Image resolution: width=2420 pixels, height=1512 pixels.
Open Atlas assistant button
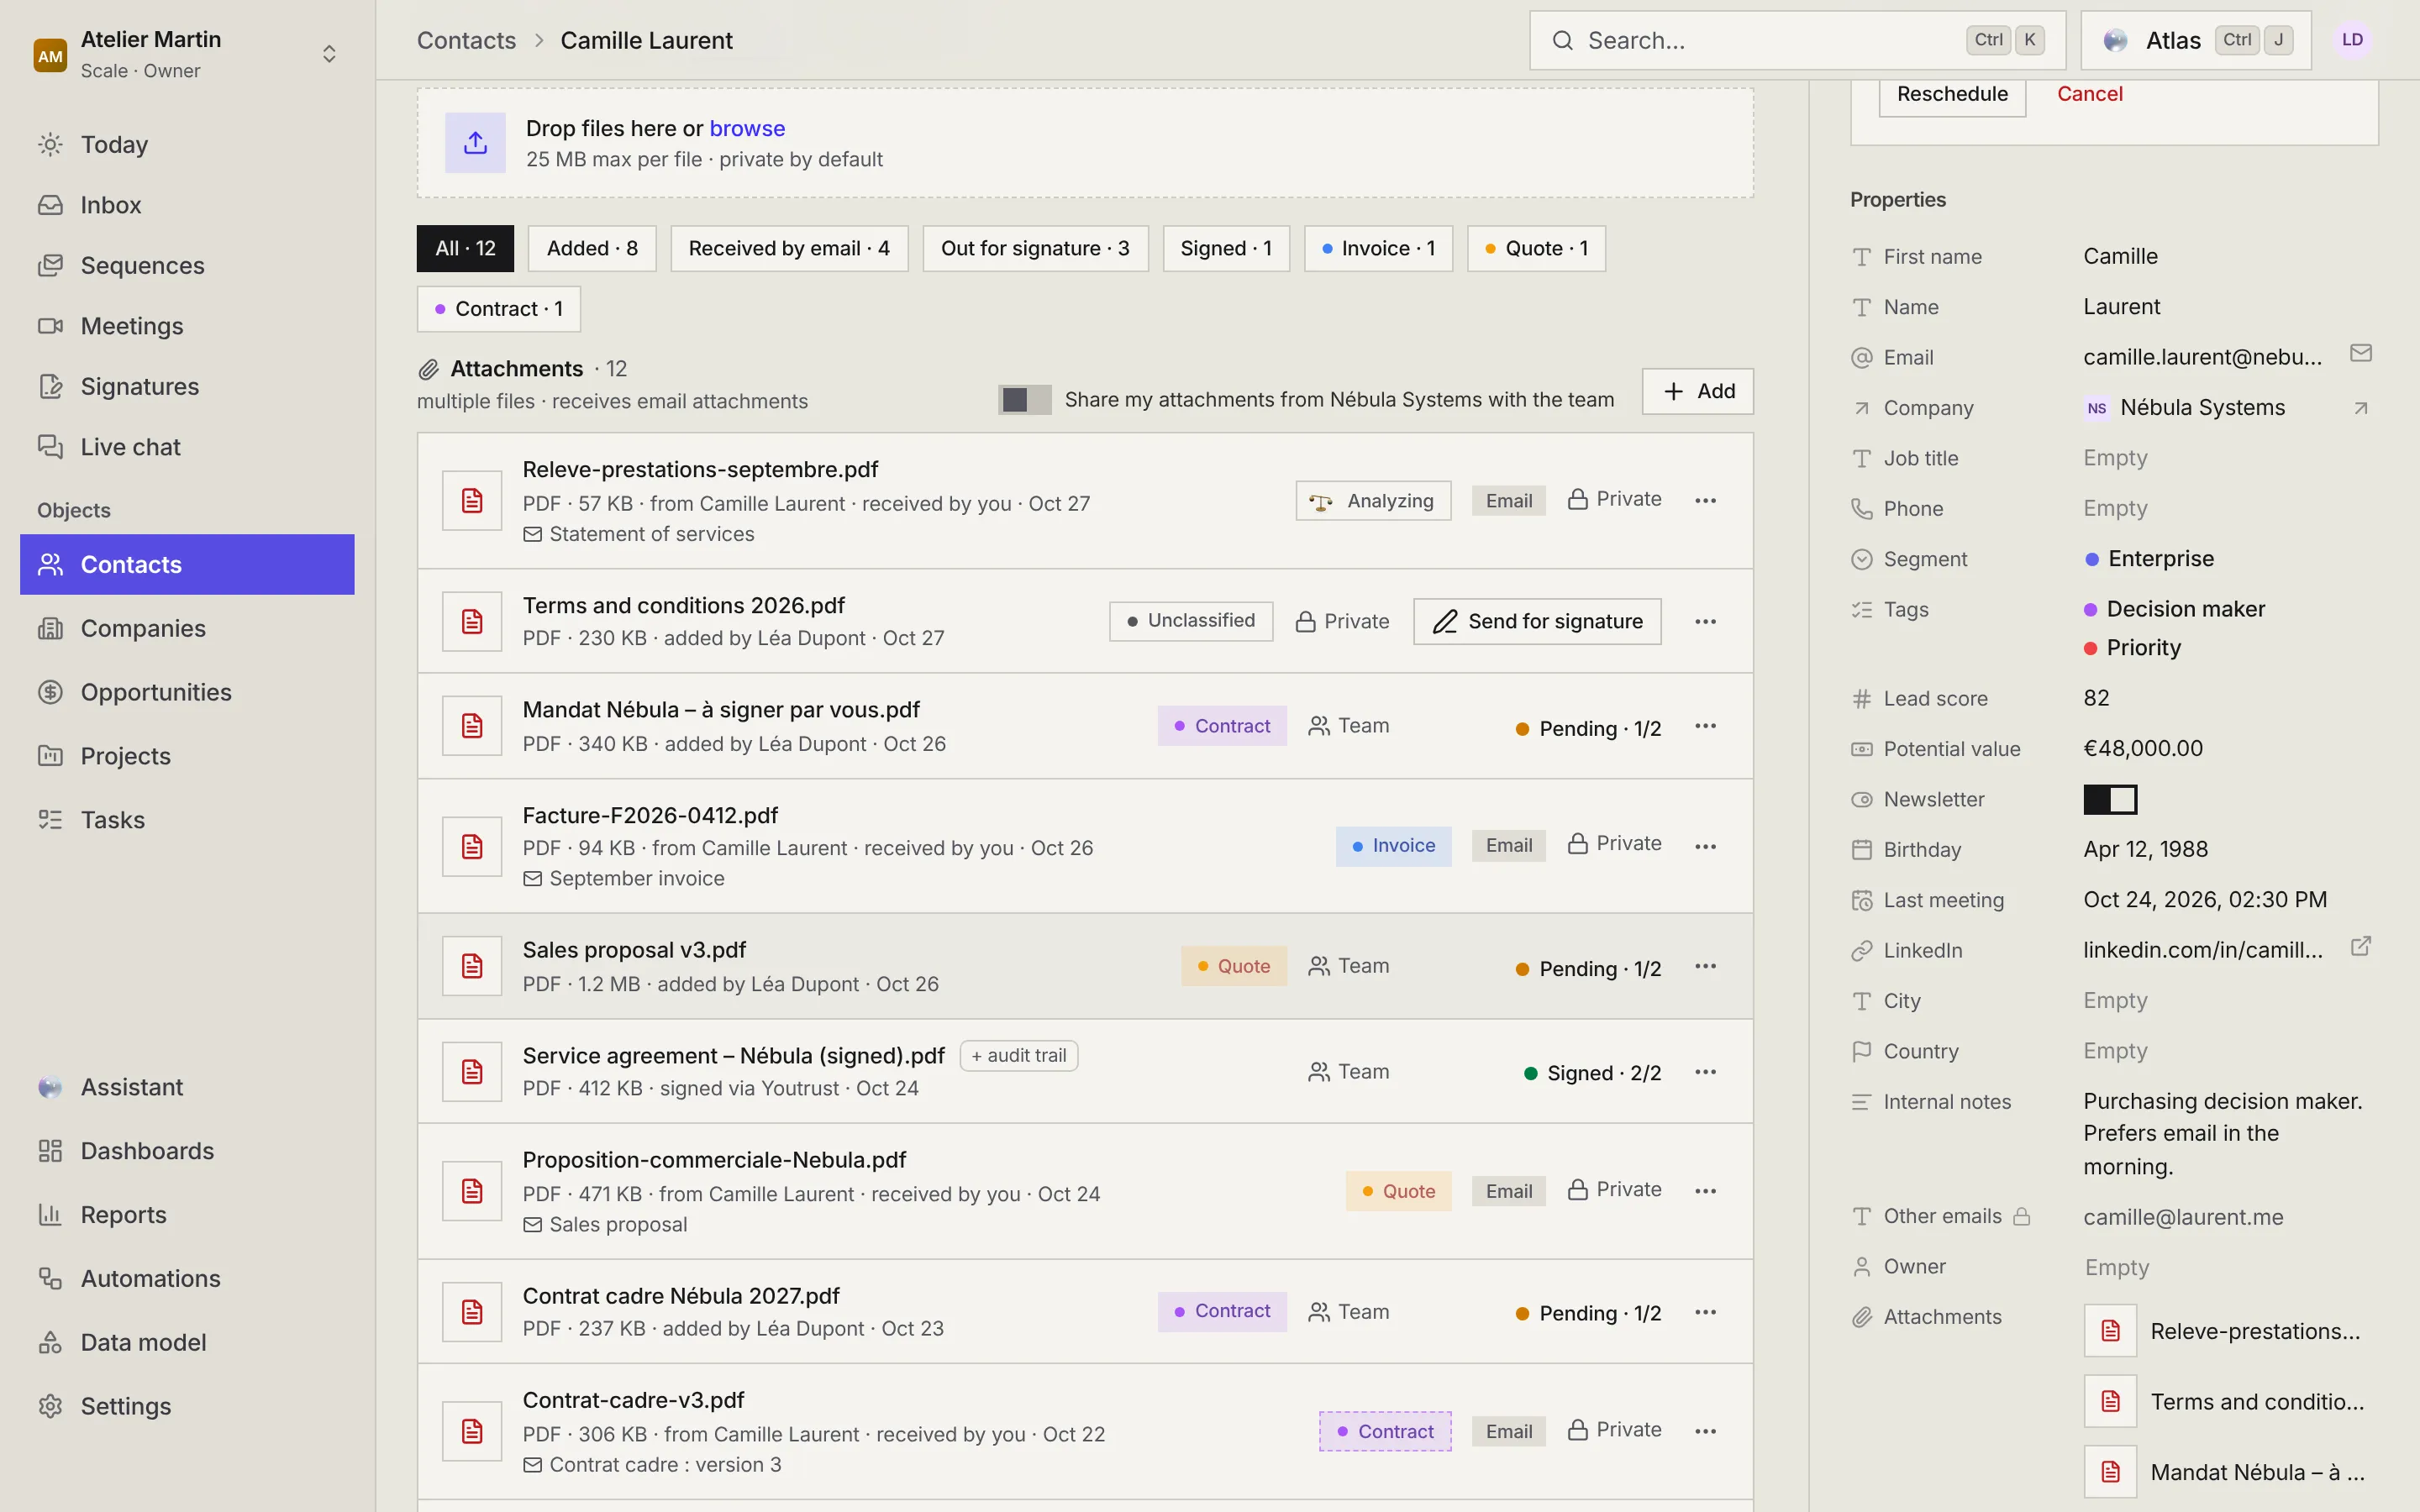coord(2196,40)
